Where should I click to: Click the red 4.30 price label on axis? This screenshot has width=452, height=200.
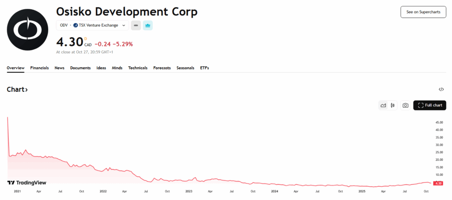point(438,183)
